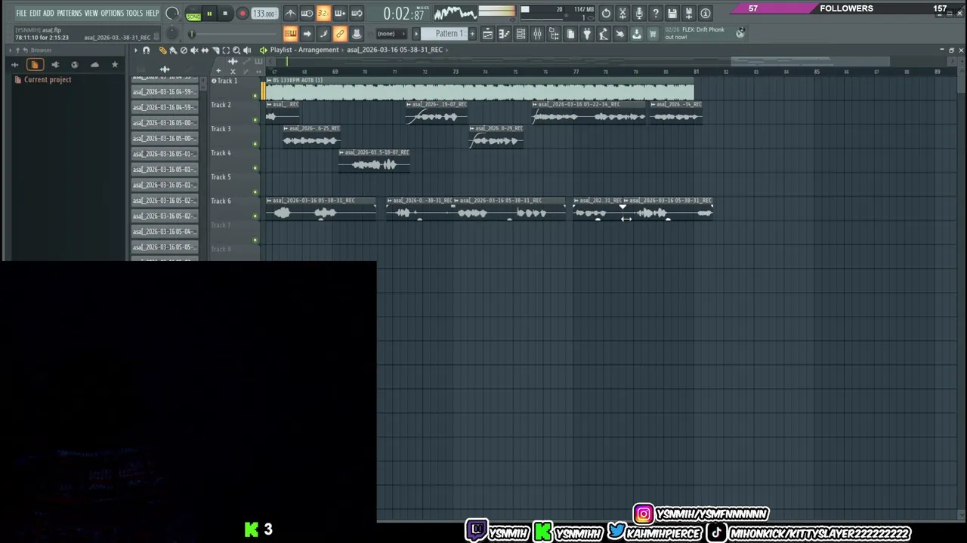The height and width of the screenshot is (543, 967).
Task: Click the download arrow icon in toolbar
Action: pyautogui.click(x=636, y=34)
